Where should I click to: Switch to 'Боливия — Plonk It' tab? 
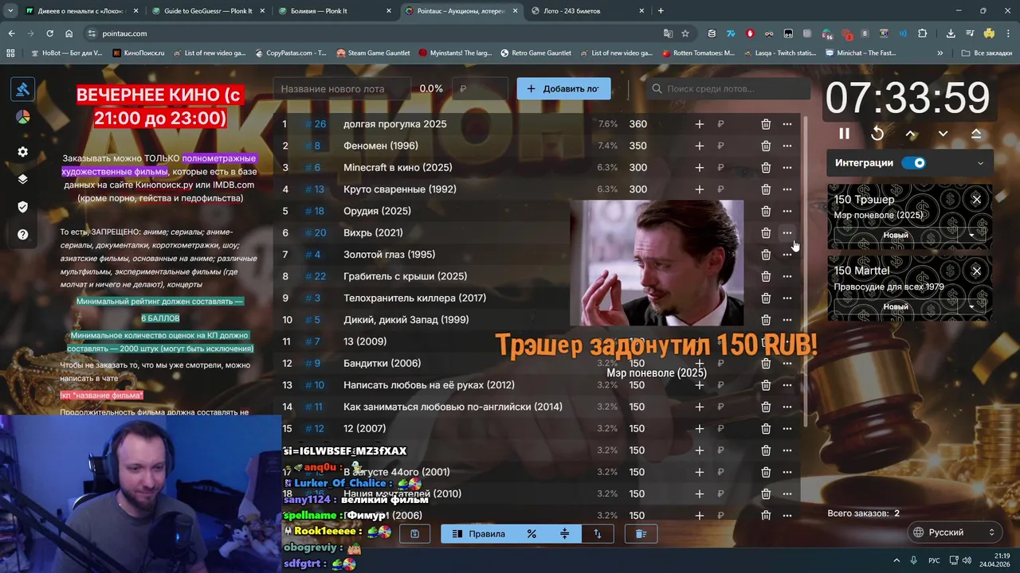click(x=335, y=11)
